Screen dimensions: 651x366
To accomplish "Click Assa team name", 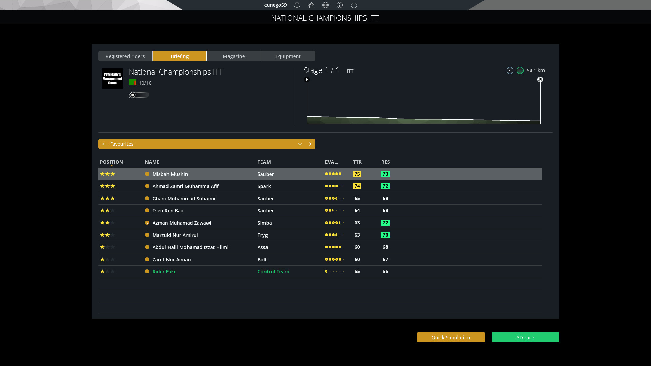I will (263, 247).
